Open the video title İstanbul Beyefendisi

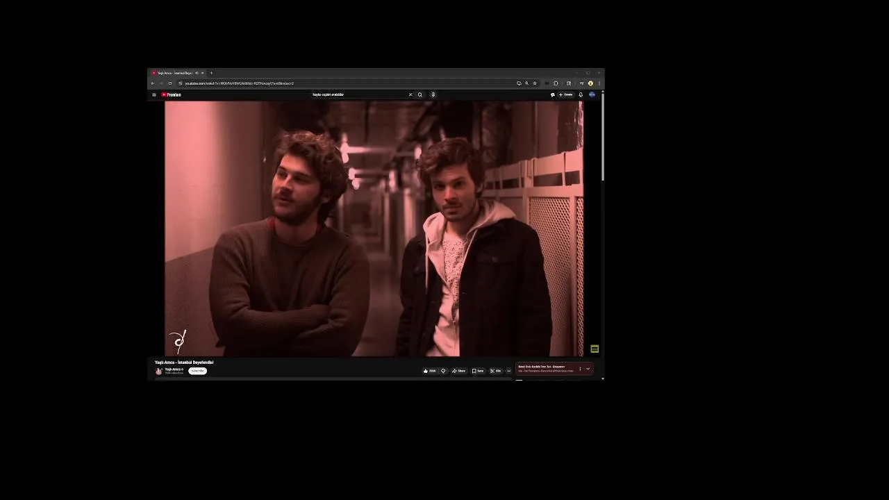184,362
